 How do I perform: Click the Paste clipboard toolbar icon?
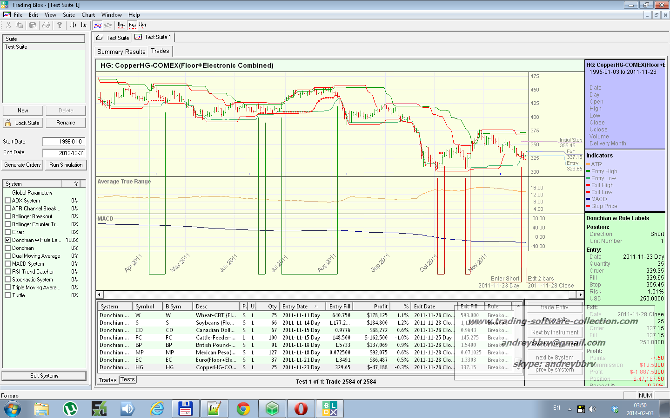point(33,25)
